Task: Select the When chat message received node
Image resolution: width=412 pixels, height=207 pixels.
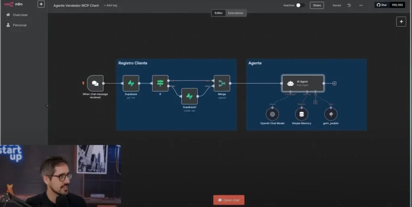Action: tap(95, 83)
